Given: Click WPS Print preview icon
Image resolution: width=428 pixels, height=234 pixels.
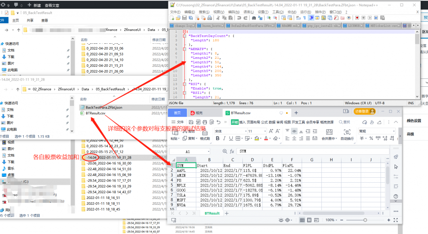Looking at the screenshot, I should tap(211, 122).
